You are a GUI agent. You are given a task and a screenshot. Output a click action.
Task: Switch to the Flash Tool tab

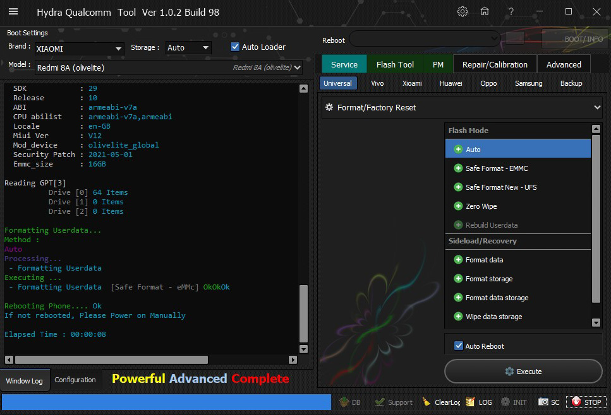click(x=395, y=64)
